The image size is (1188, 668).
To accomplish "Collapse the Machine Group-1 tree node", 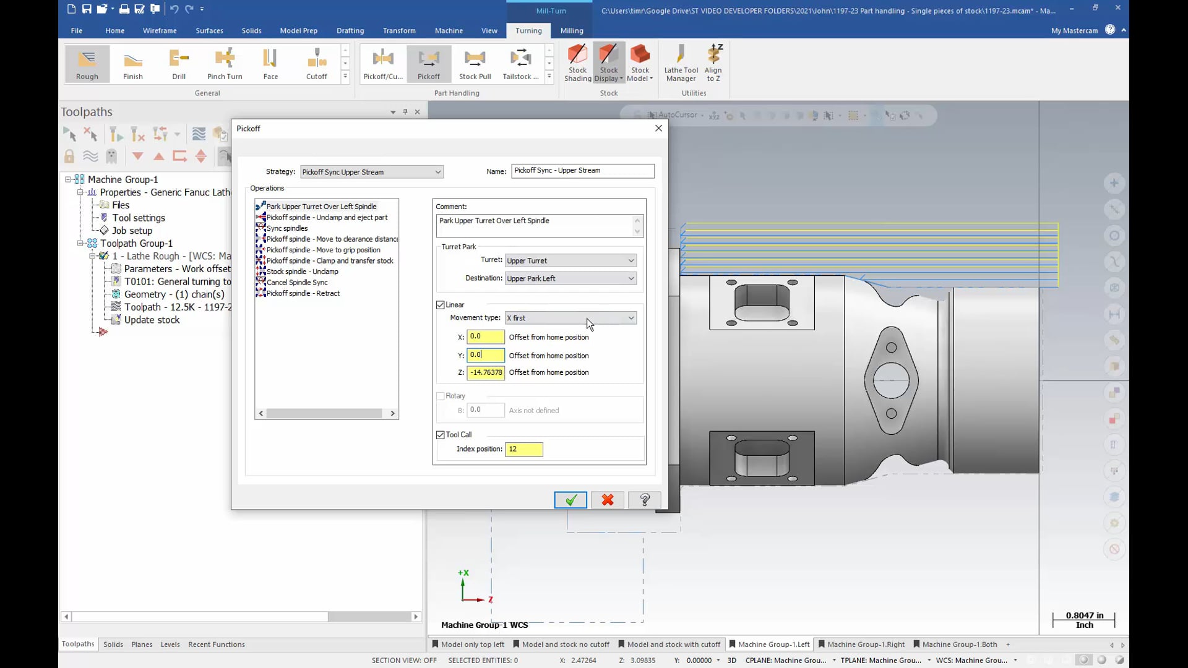I will tap(68, 179).
